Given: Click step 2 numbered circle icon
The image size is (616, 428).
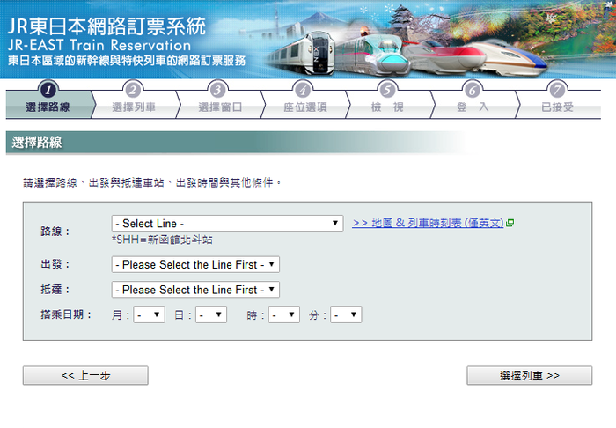Looking at the screenshot, I should pyautogui.click(x=133, y=89).
